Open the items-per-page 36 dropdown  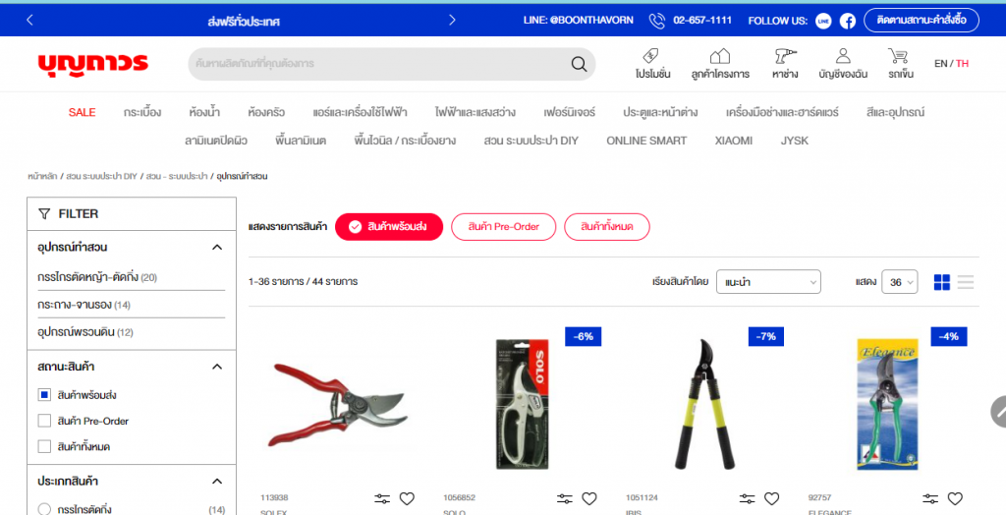899,282
